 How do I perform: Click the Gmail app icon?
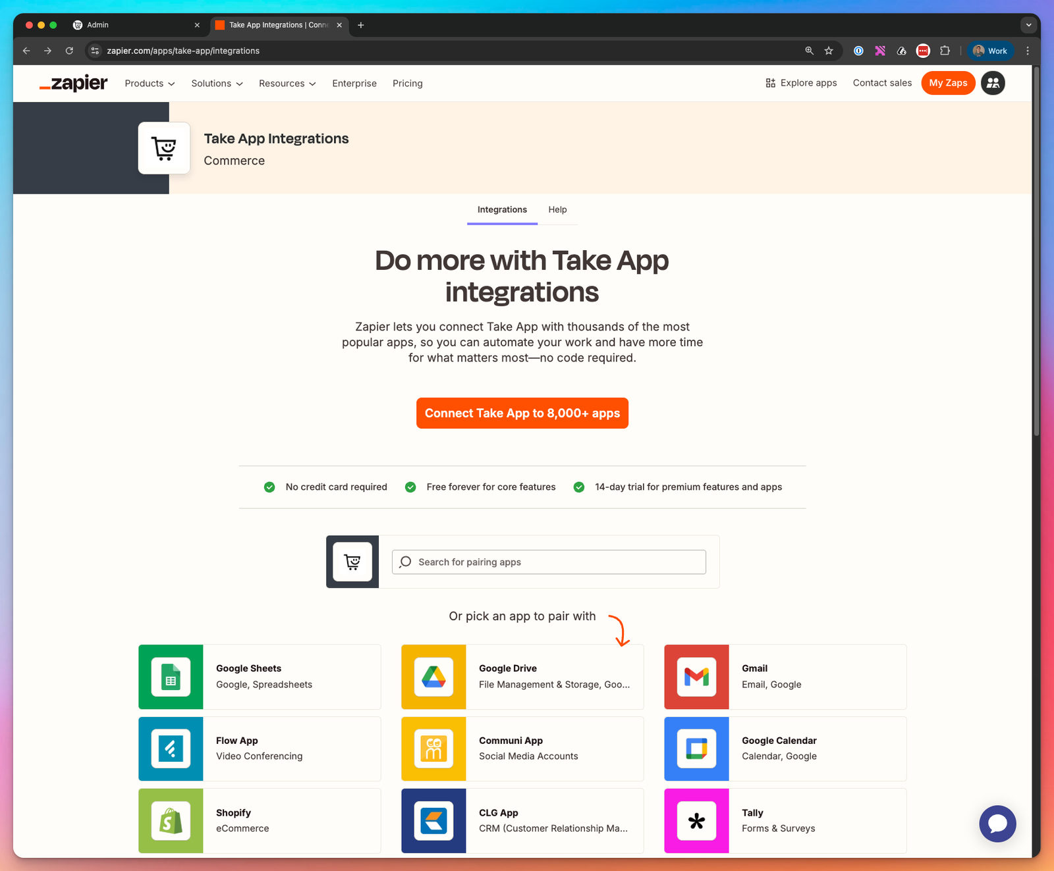click(696, 677)
